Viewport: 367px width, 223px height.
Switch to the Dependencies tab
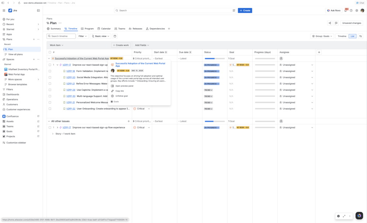(155, 29)
